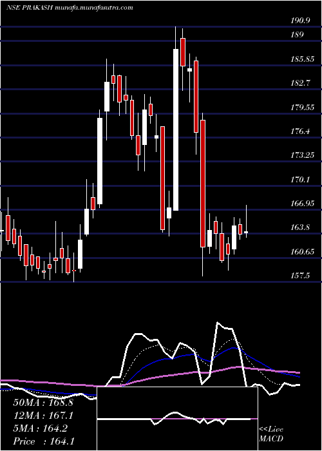Click the 182.7 price axis label

301,83
